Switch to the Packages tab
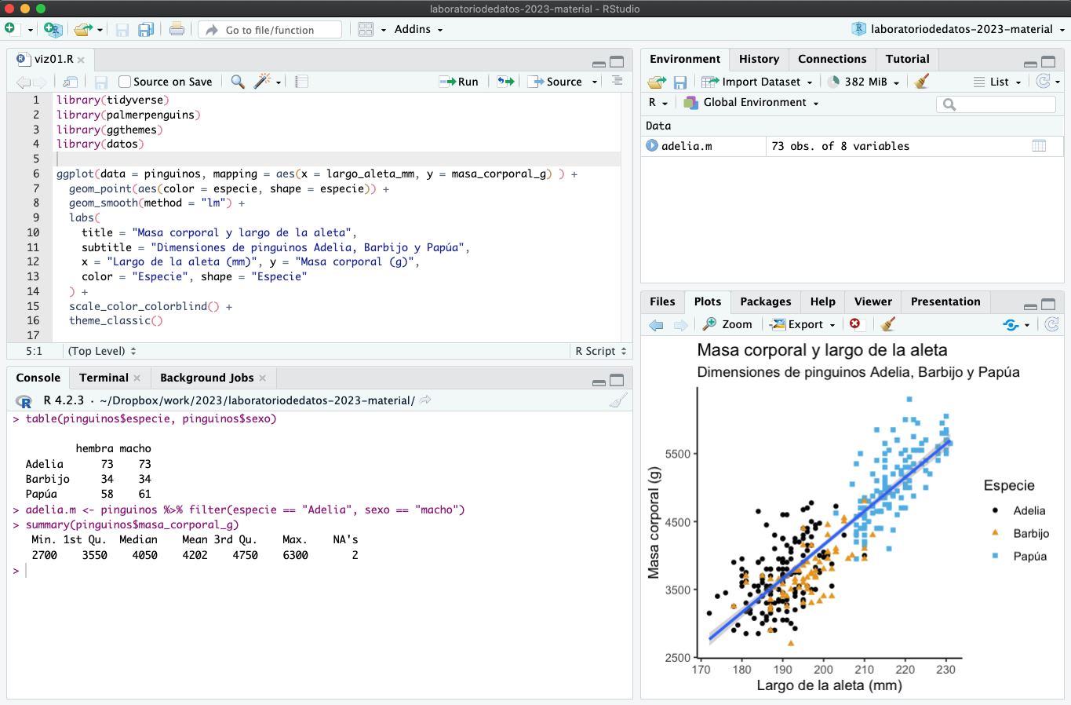 tap(765, 301)
